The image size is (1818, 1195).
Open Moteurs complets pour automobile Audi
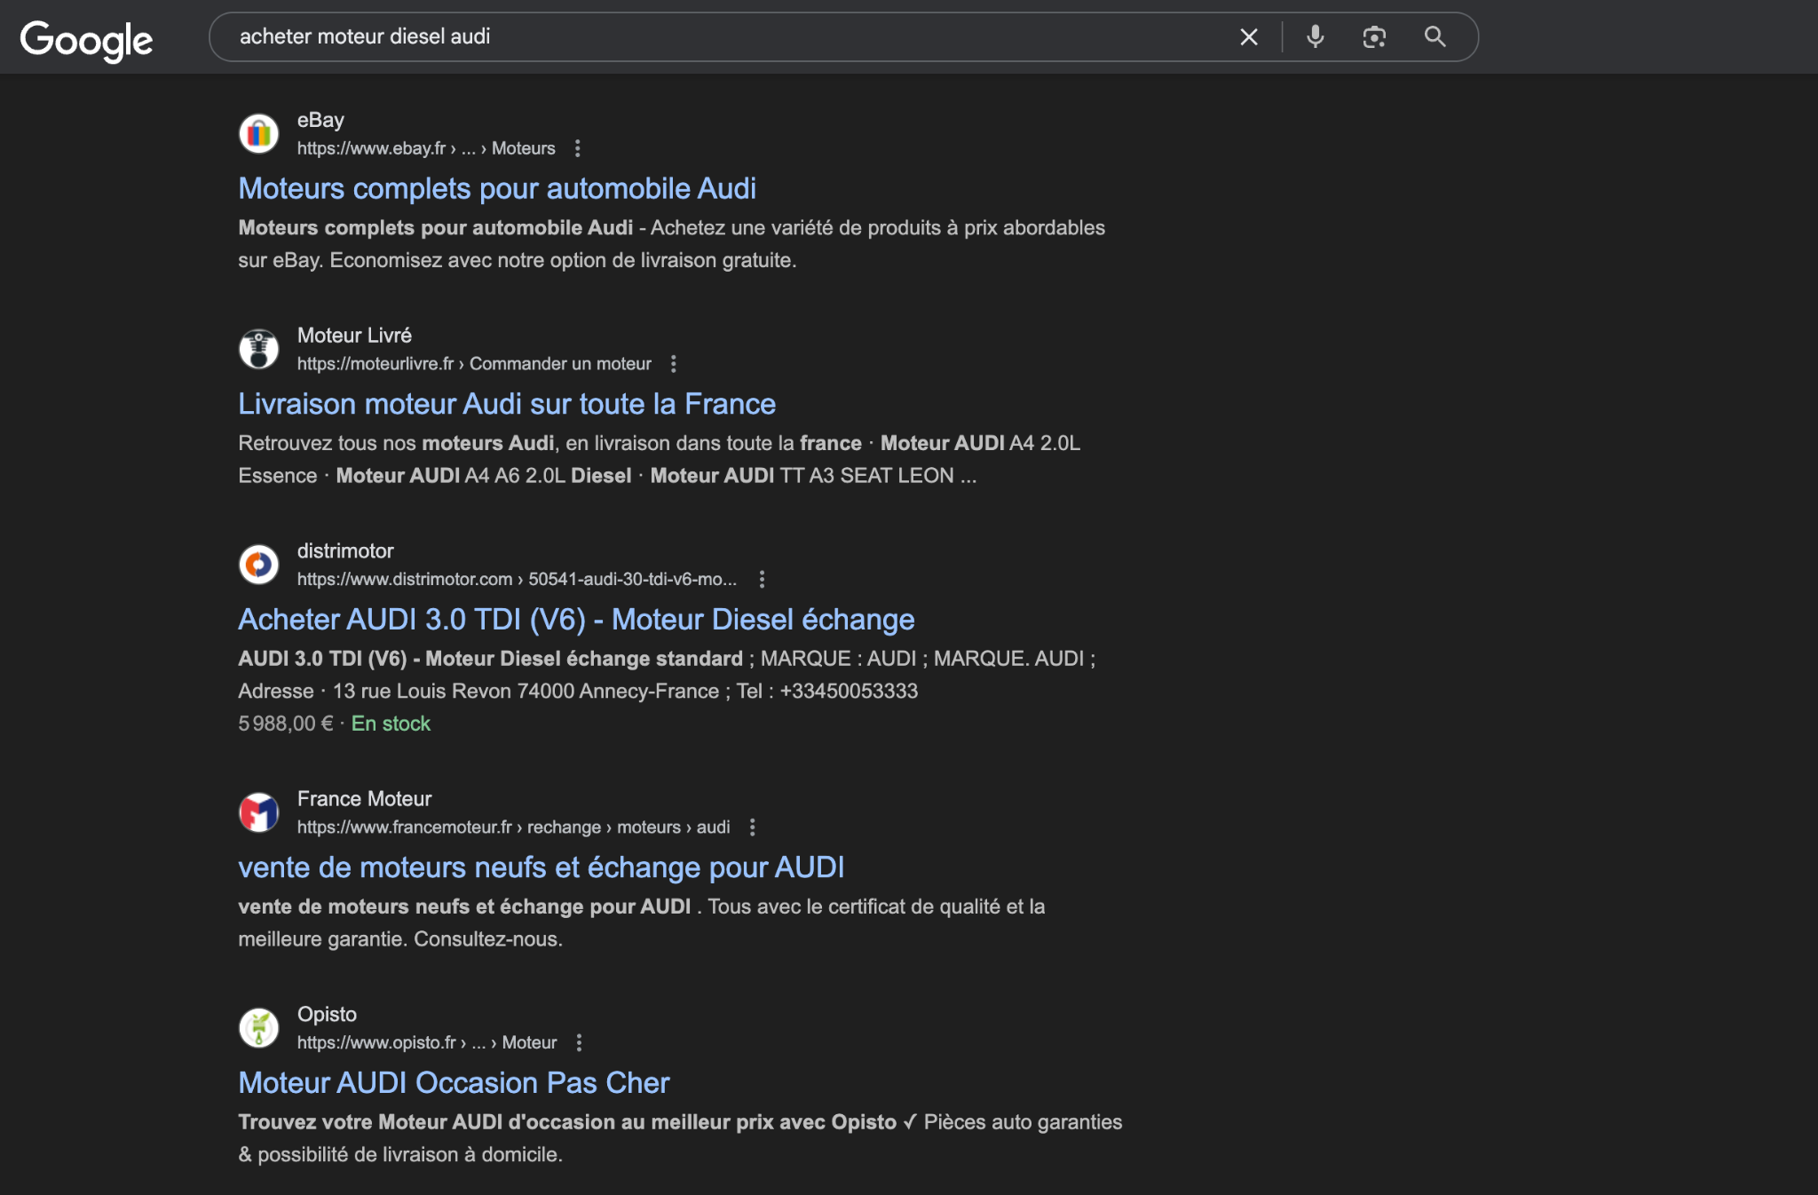pyautogui.click(x=497, y=188)
